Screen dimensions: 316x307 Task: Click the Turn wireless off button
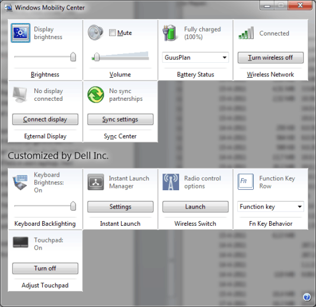270,57
